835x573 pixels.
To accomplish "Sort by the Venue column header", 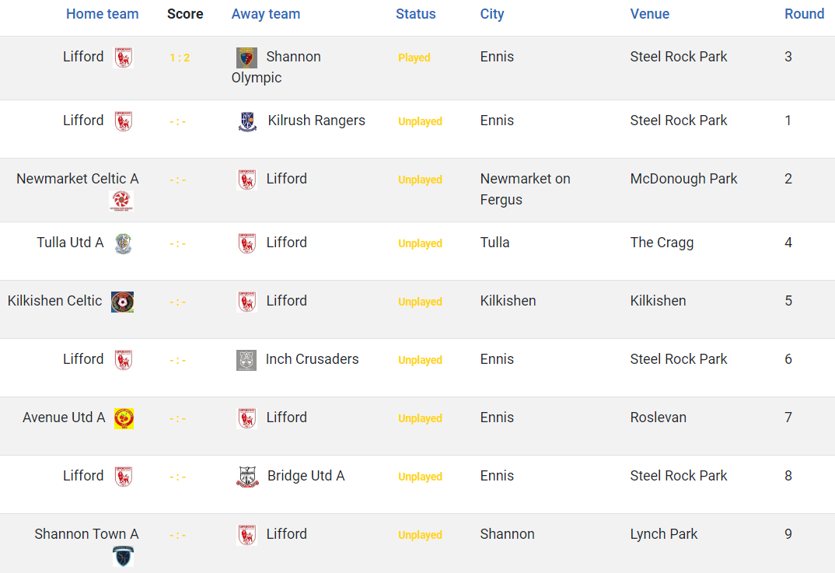I will click(650, 14).
